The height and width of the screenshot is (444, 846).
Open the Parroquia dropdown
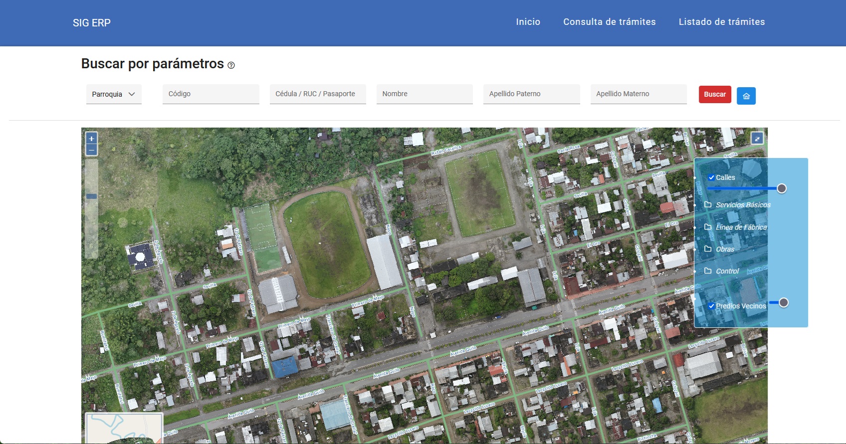point(114,94)
